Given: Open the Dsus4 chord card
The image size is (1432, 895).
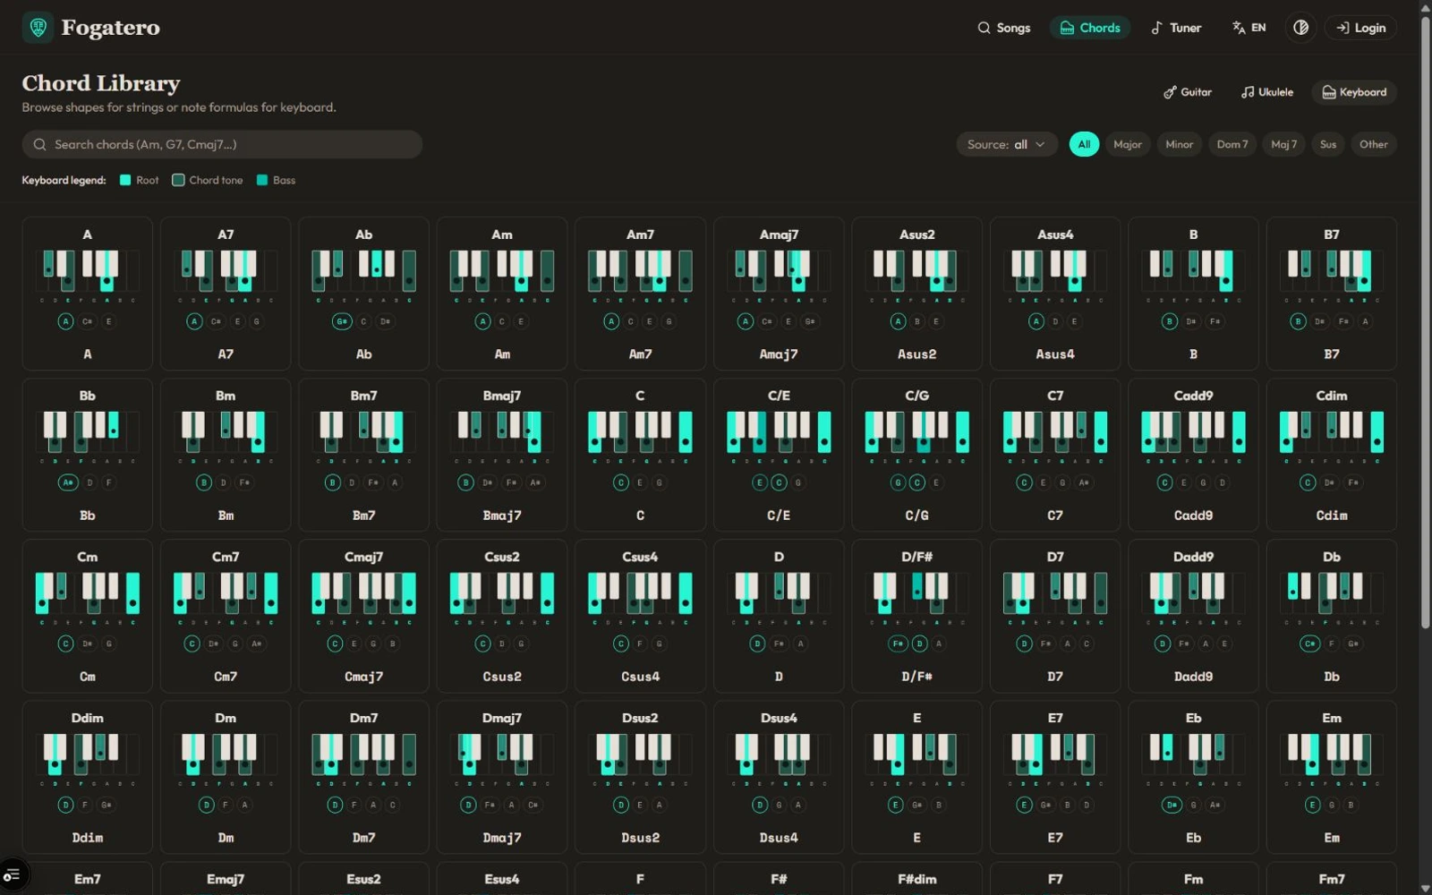Looking at the screenshot, I should point(779,777).
